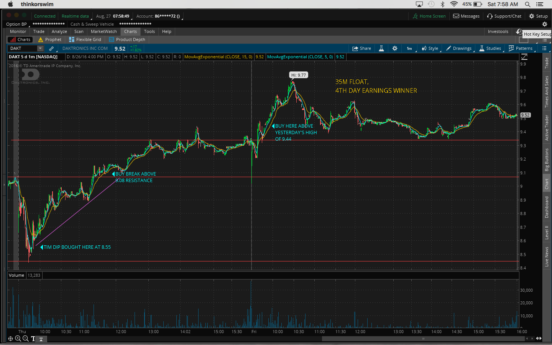Select the text drawing tool icon
The image size is (552, 345).
click(33, 338)
